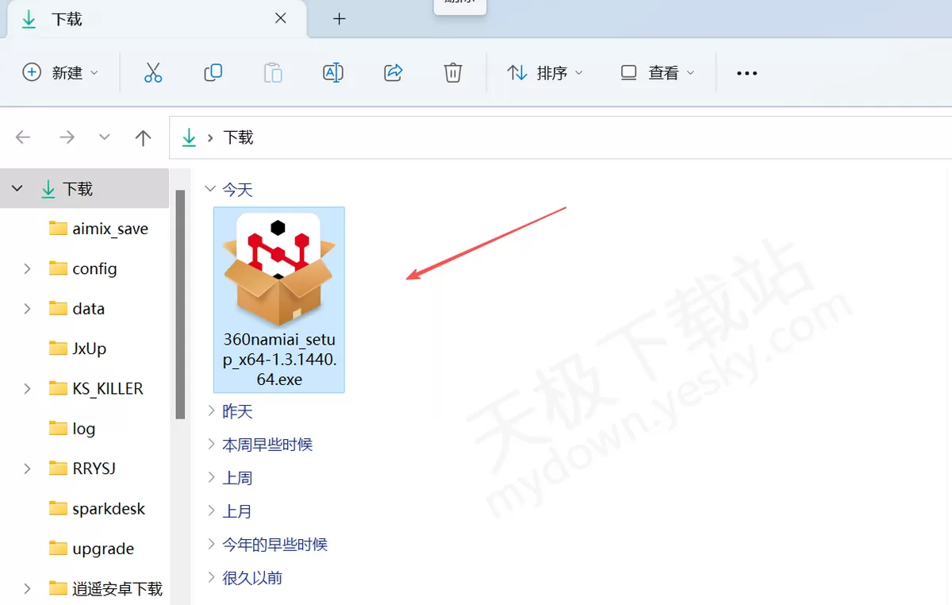Open the three-dots more options menu
This screenshot has height=605, width=952.
747,73
